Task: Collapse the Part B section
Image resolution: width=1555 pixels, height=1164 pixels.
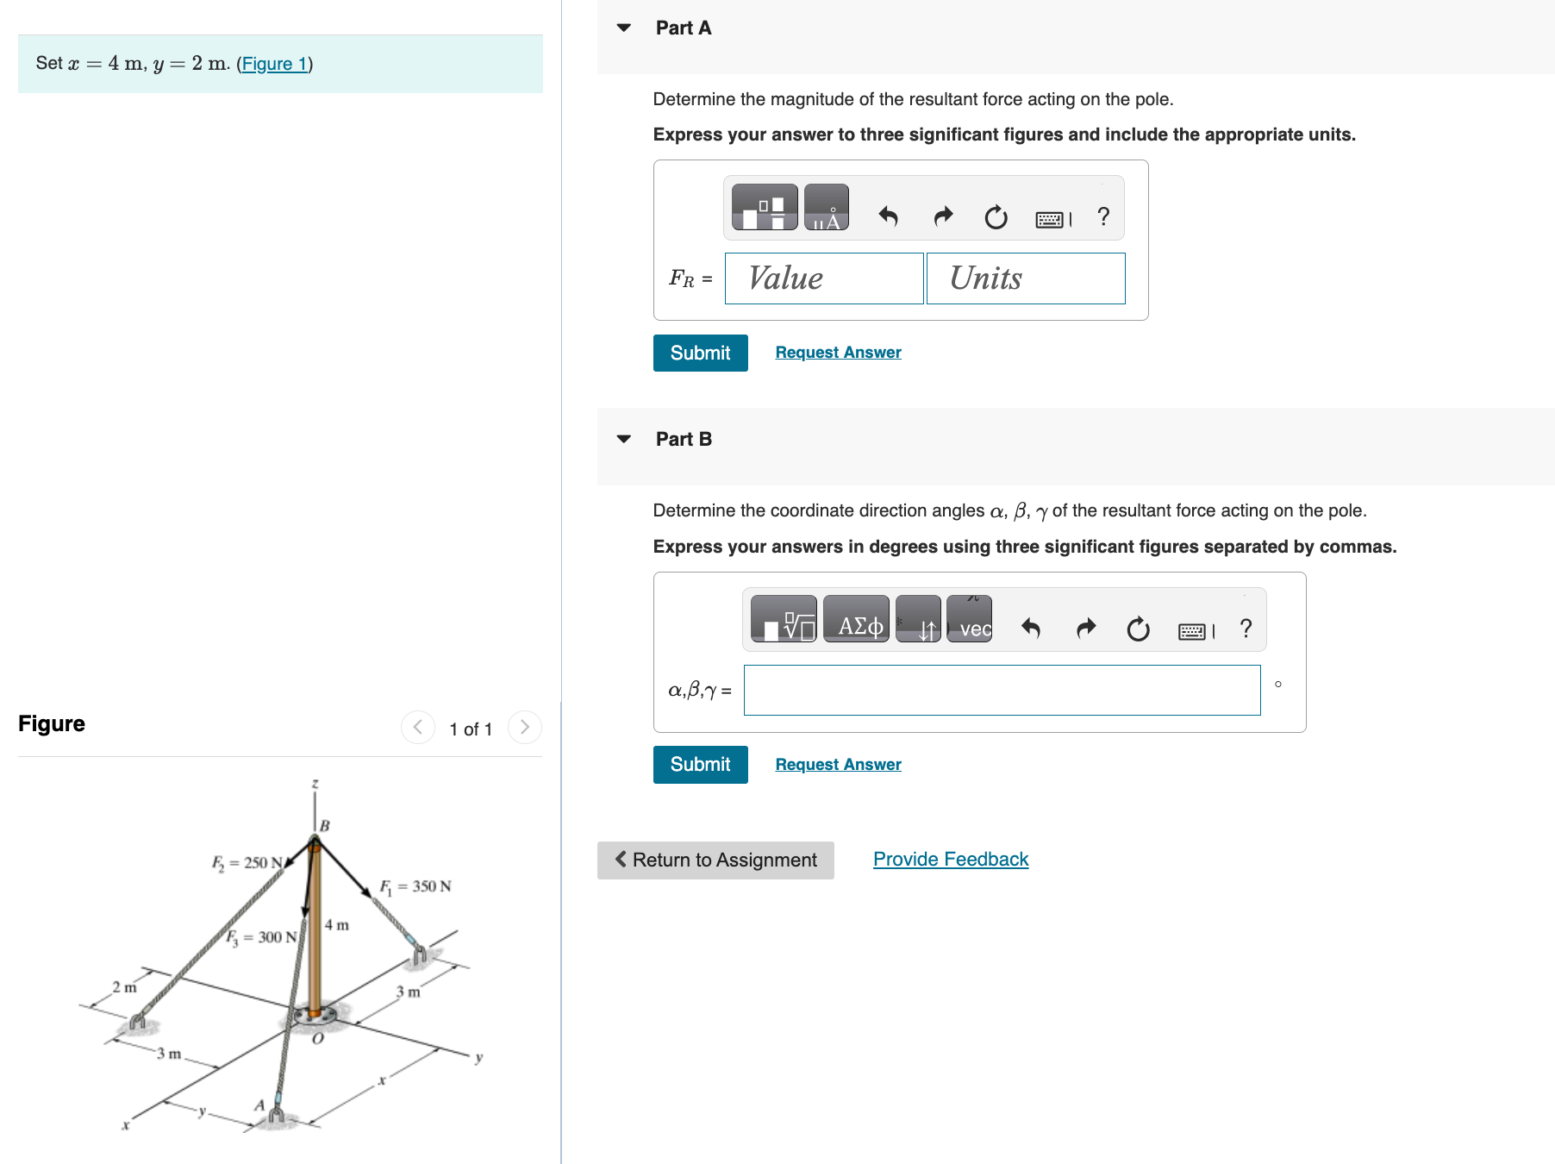Action: tap(623, 439)
